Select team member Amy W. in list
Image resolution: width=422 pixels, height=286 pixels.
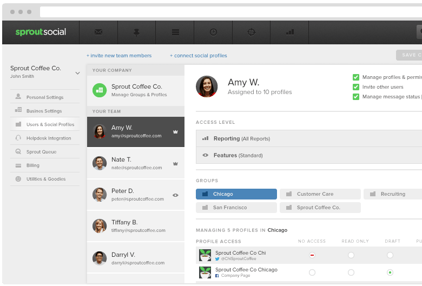(136, 132)
